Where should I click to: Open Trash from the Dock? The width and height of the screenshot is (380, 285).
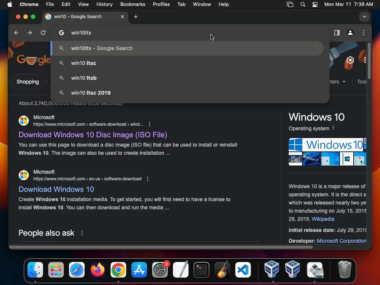tap(345, 270)
